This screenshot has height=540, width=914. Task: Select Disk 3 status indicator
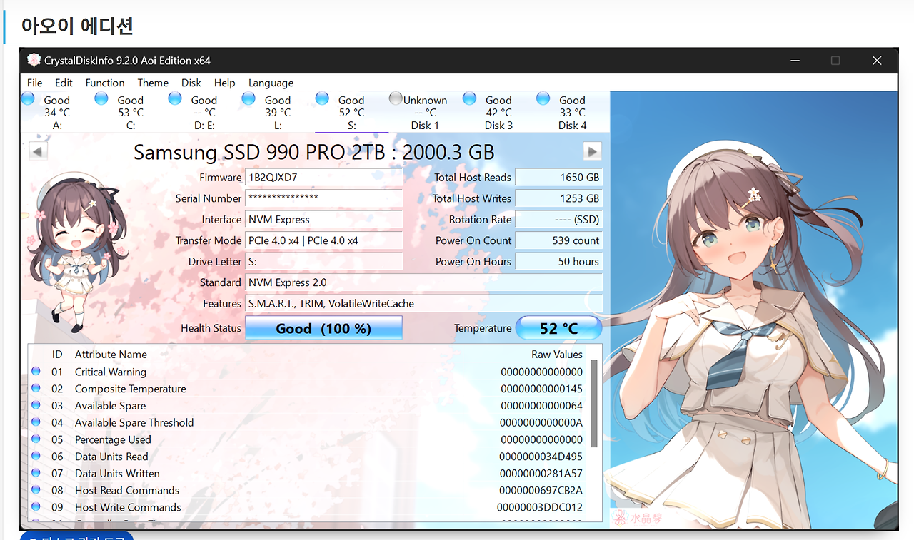point(469,97)
